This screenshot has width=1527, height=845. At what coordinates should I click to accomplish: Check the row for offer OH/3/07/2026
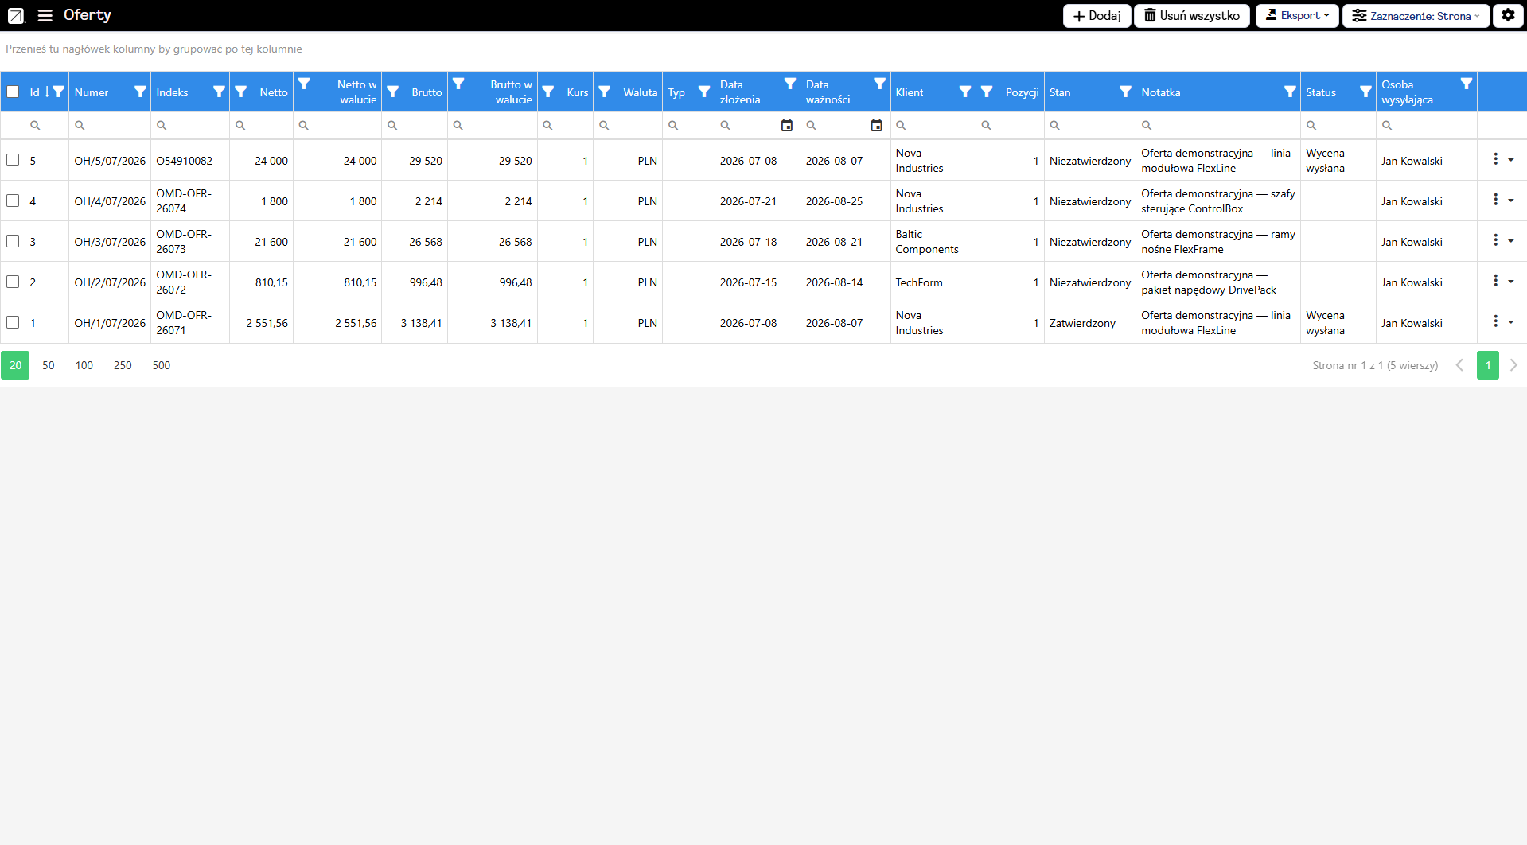click(13, 241)
